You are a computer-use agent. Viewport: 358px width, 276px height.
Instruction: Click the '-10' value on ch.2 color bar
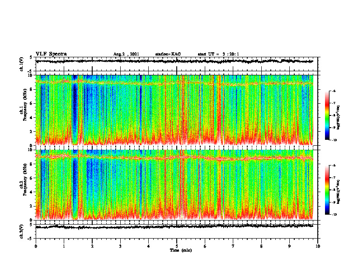click(334, 215)
